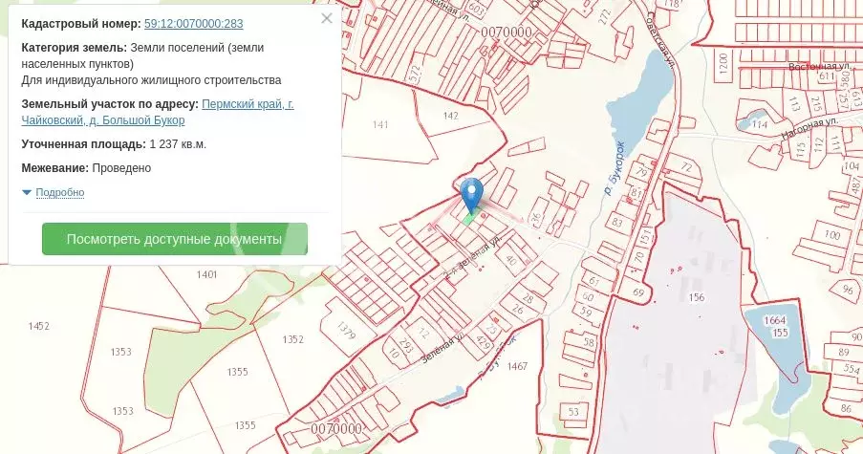Select parcel 1452 on map
Image resolution: width=863 pixels, height=454 pixels.
point(39,326)
